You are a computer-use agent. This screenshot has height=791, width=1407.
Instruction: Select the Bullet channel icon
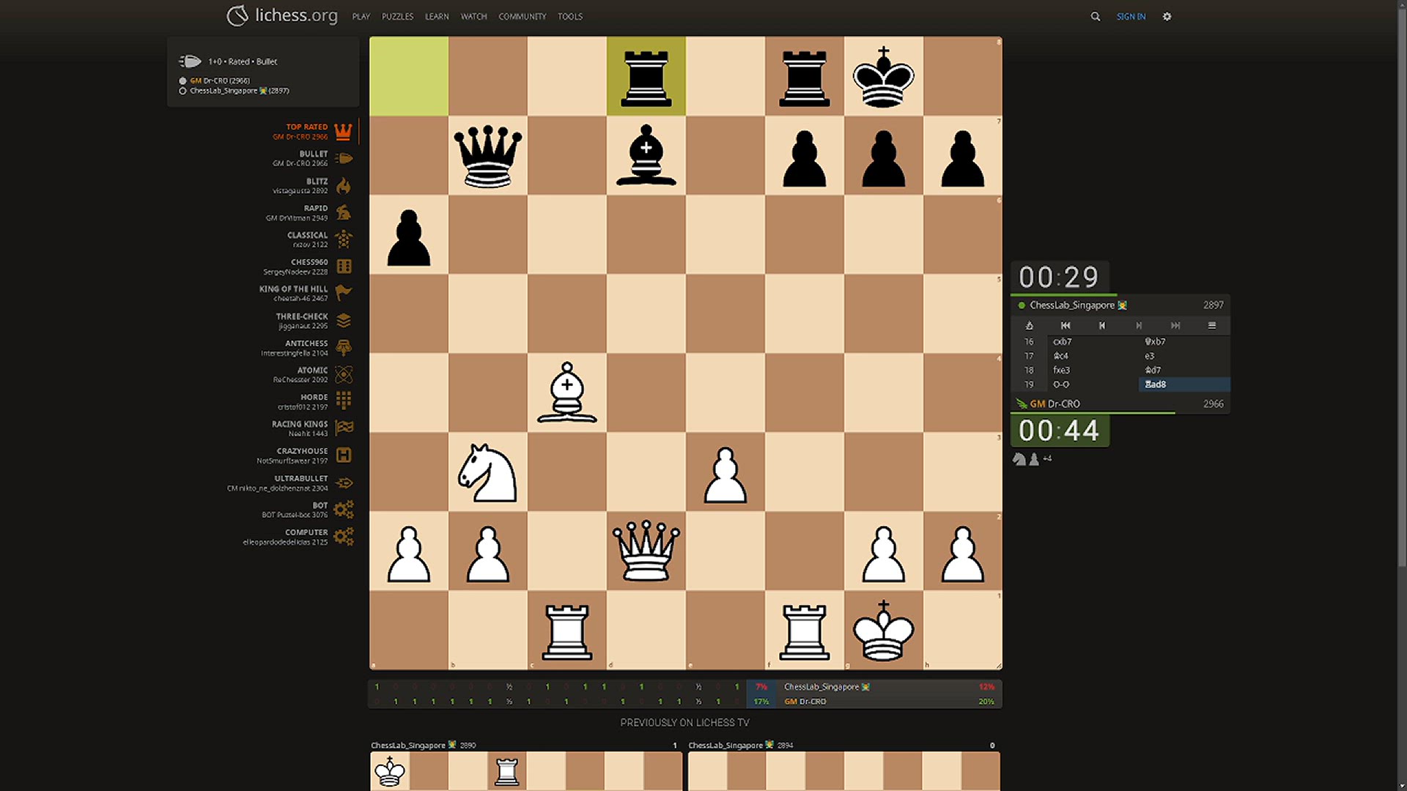click(x=344, y=158)
